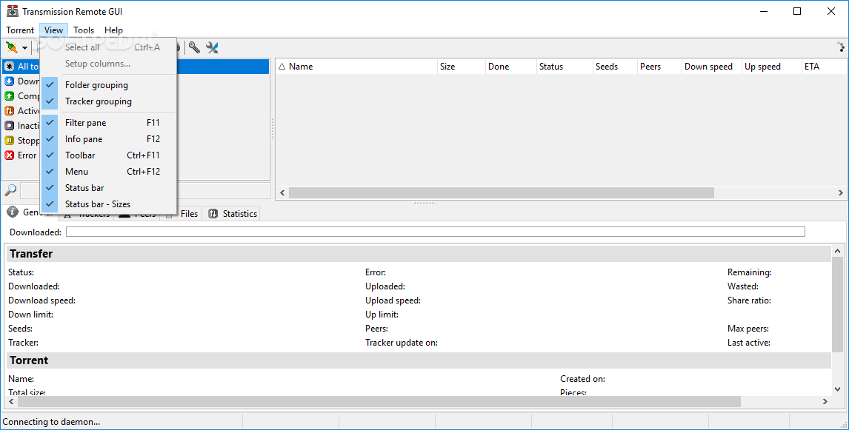This screenshot has width=849, height=430.
Task: Click the Torrent section header
Action: click(x=419, y=360)
